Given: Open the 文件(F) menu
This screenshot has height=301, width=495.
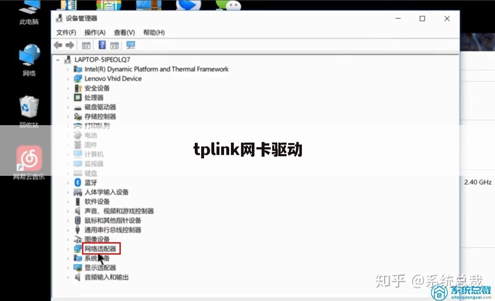Looking at the screenshot, I should (x=66, y=32).
